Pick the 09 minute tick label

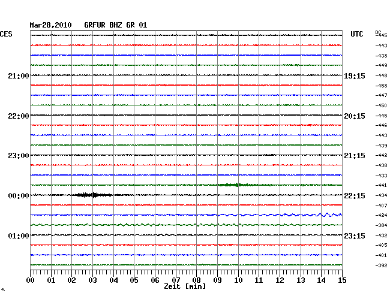coord(217,280)
